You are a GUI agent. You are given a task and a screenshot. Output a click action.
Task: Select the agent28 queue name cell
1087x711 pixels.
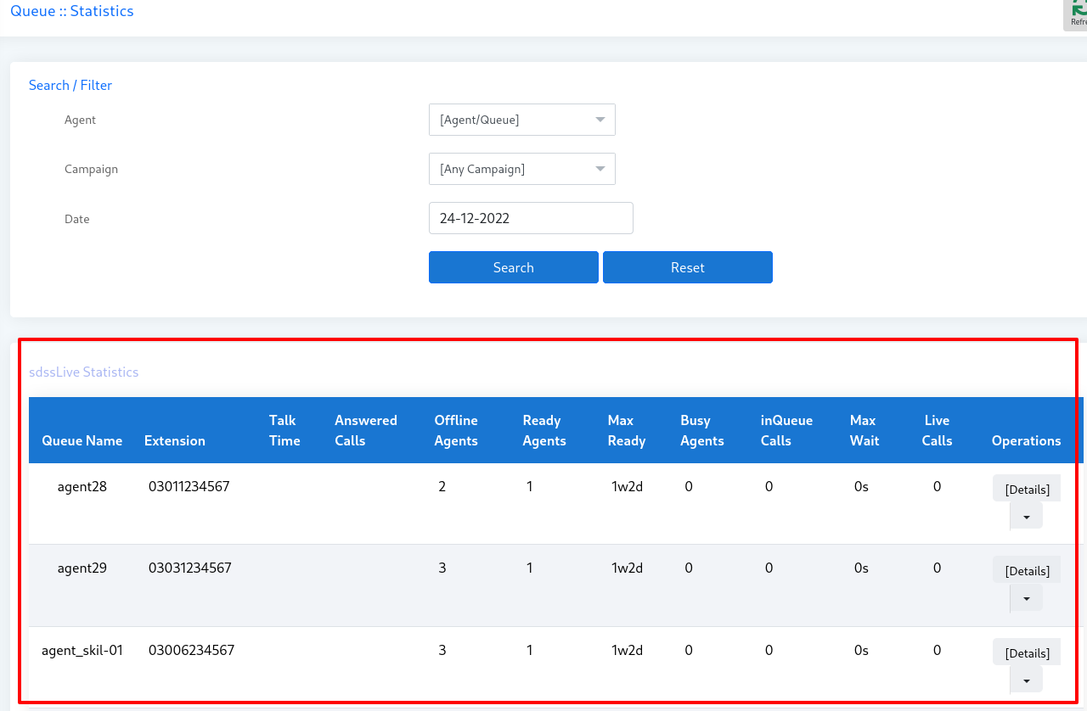82,486
